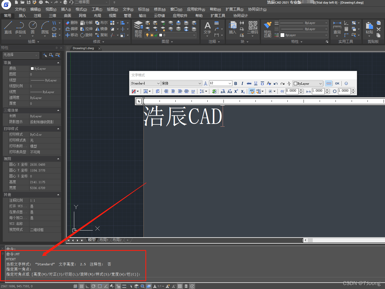Toggle grid display in status bar

tap(81, 286)
